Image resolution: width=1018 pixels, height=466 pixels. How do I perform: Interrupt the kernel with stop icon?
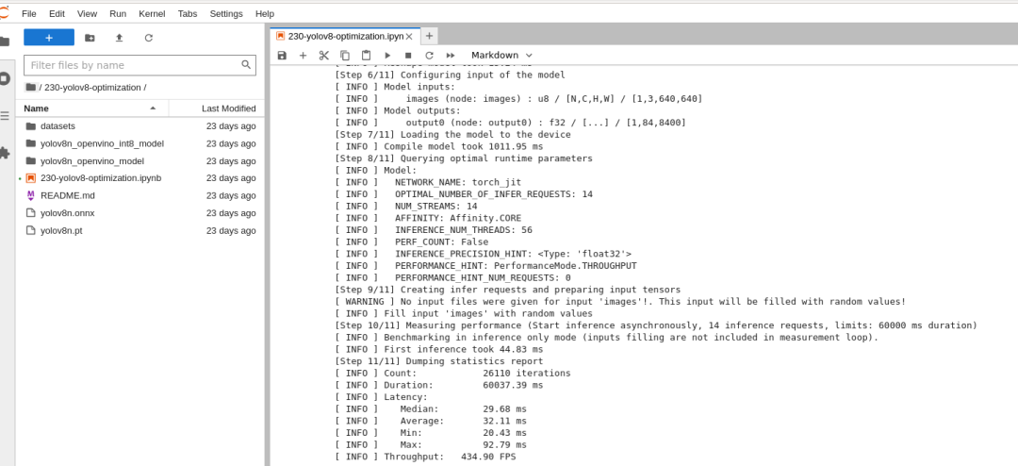tap(408, 56)
